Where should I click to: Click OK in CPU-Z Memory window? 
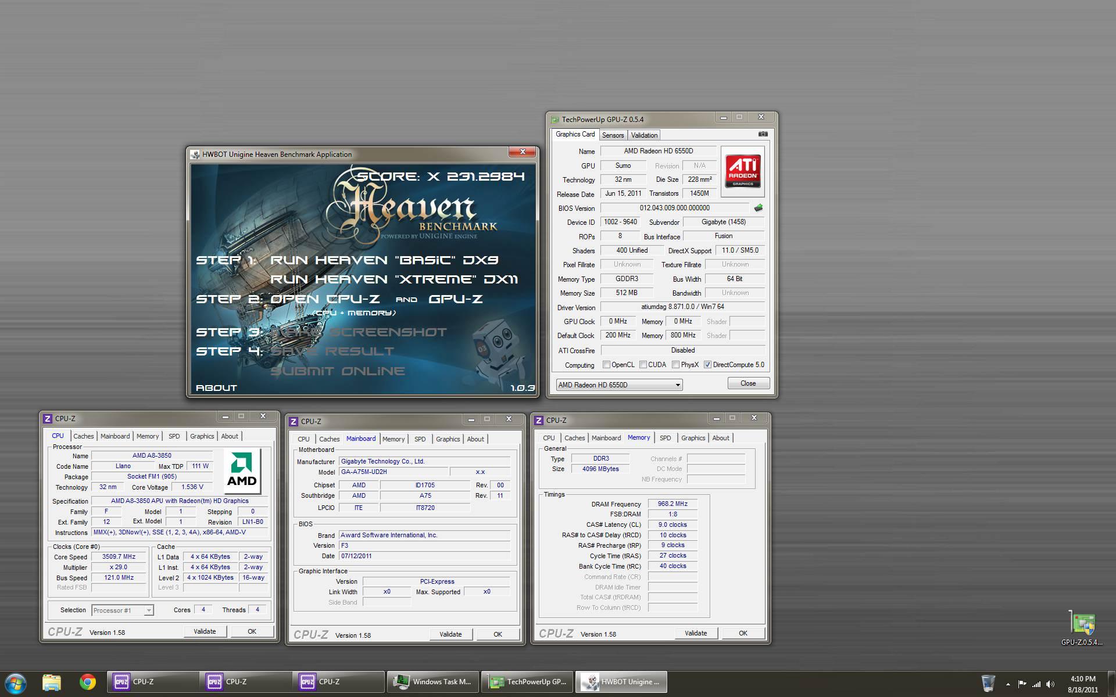pos(743,633)
